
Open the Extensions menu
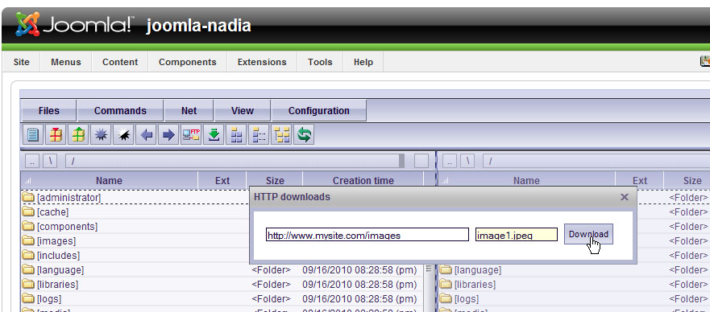coord(262,62)
